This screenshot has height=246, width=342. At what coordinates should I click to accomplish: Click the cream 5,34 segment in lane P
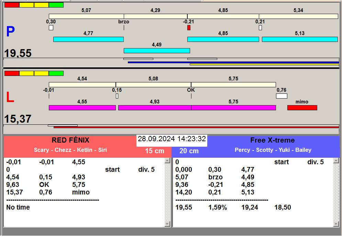click(x=298, y=16)
